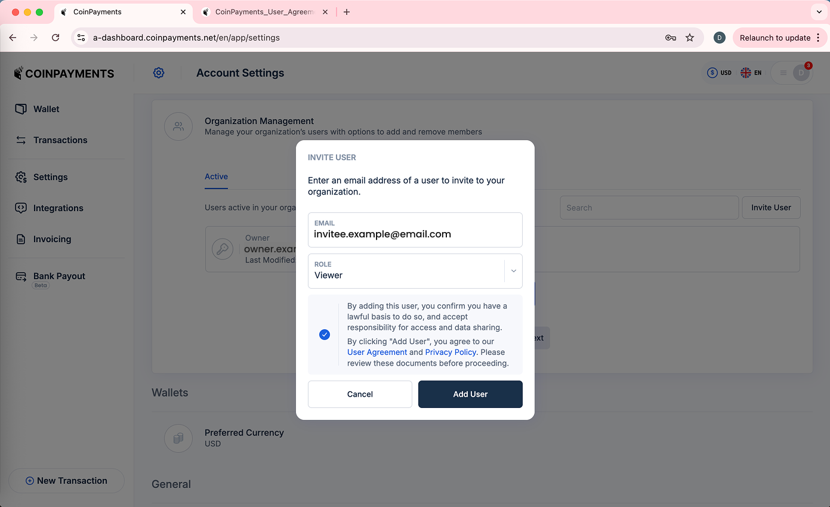
Task: Click the Wallet icon in sidebar
Action: 21,109
